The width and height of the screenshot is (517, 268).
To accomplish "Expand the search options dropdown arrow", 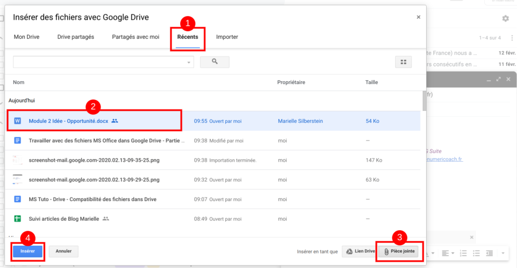I will coord(189,62).
